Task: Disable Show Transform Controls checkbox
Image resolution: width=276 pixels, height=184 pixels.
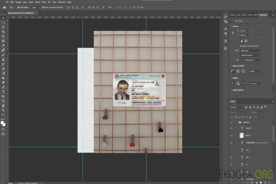Action: tap(43, 7)
